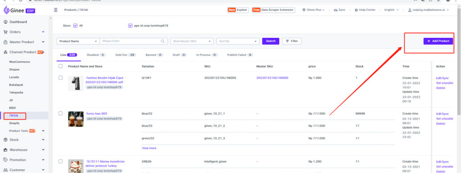Click the Help Center question icon
Image resolution: width=461 pixels, height=173 pixels.
pos(357,10)
